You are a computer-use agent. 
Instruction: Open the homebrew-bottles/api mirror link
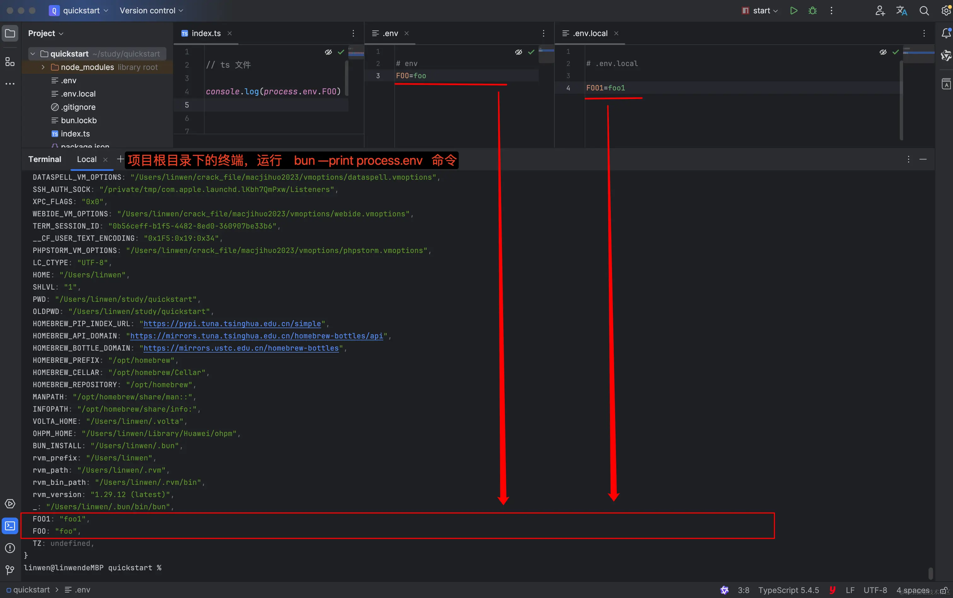tap(257, 336)
